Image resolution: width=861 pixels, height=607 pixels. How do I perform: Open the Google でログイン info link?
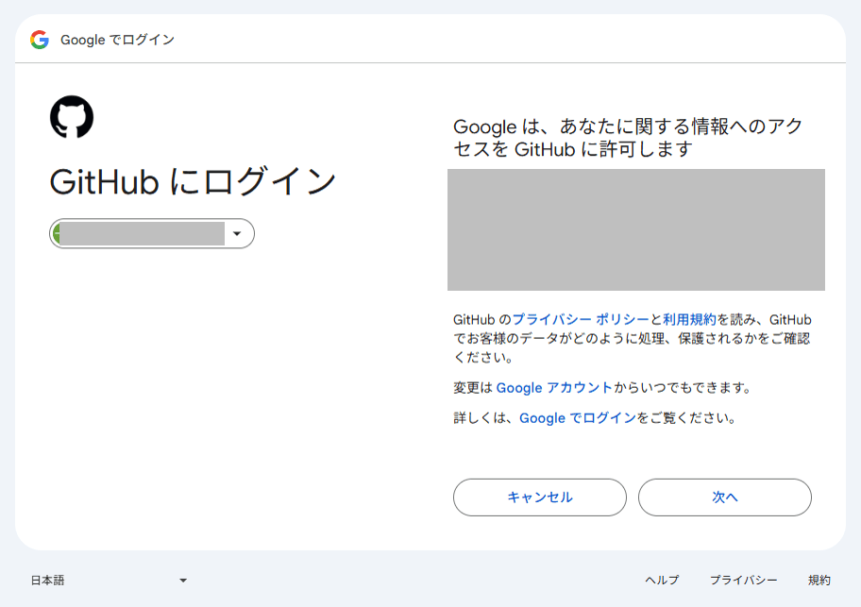pyautogui.click(x=578, y=418)
